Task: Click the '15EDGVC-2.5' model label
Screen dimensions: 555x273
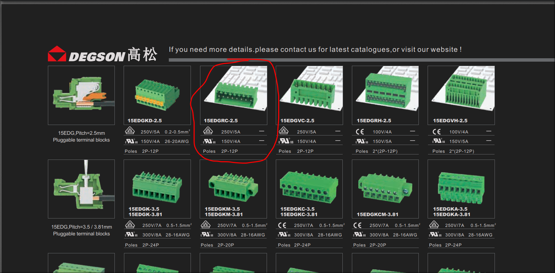Action: click(297, 121)
